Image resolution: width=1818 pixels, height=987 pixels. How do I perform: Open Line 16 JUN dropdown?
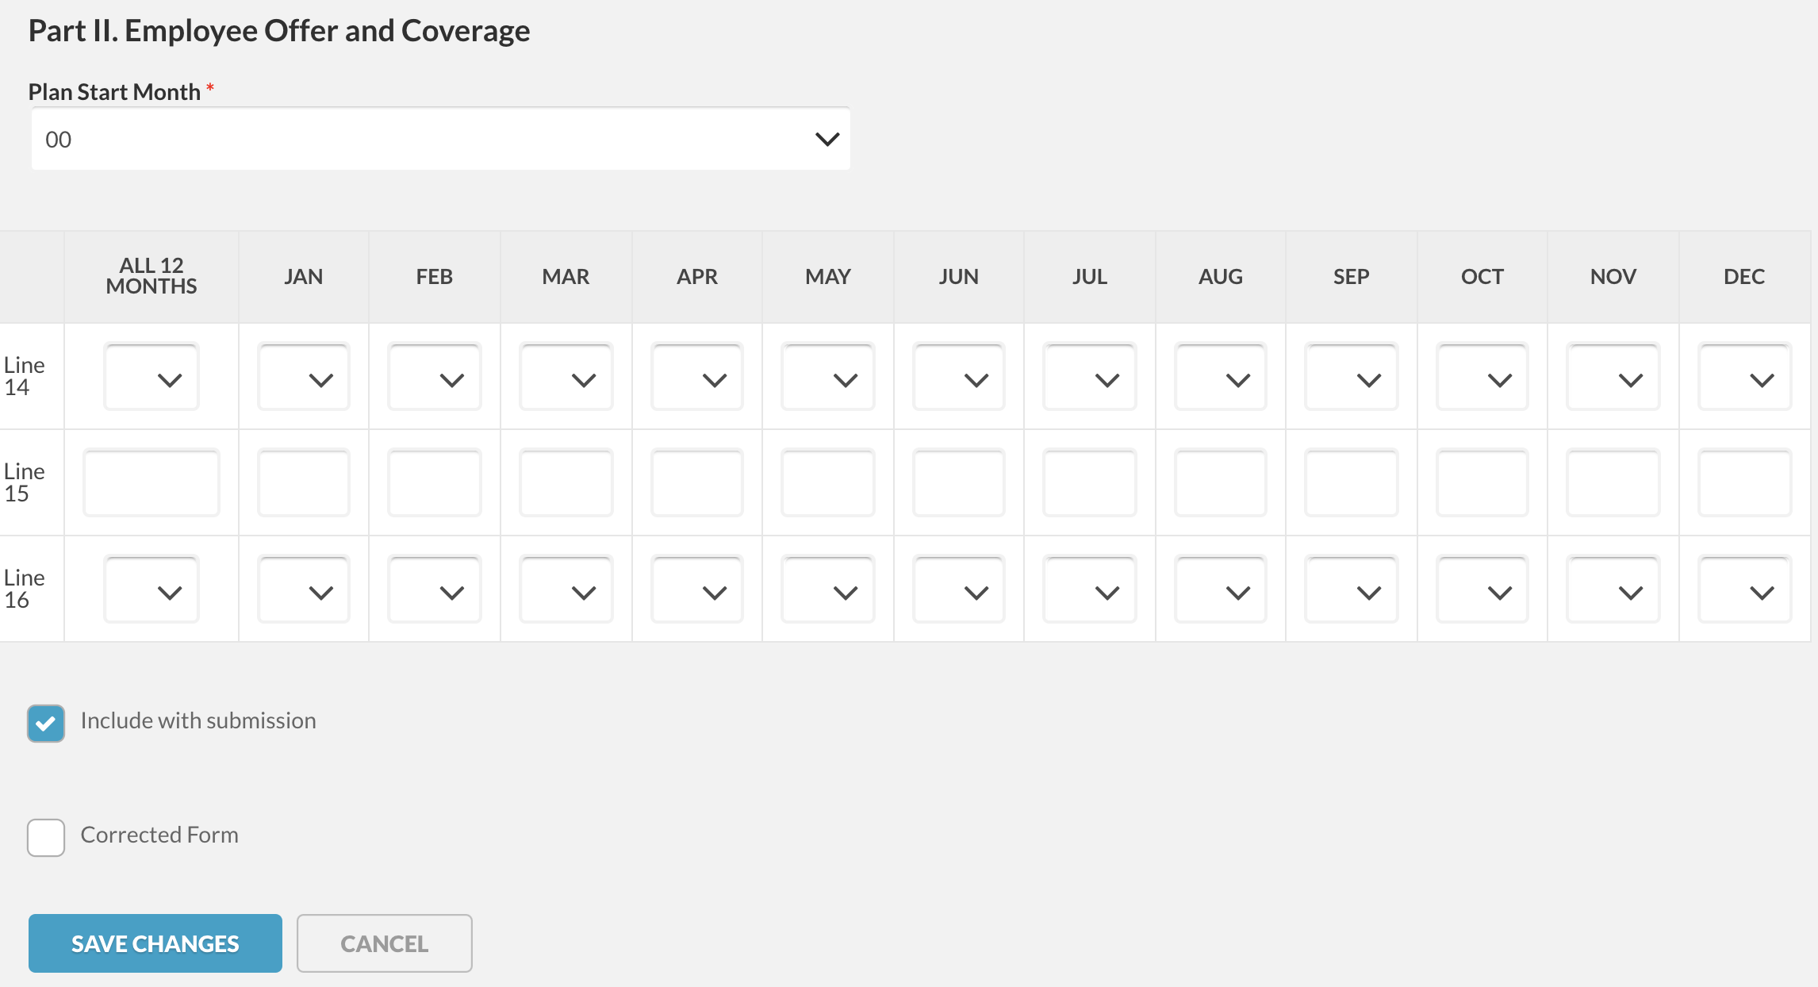tap(958, 589)
